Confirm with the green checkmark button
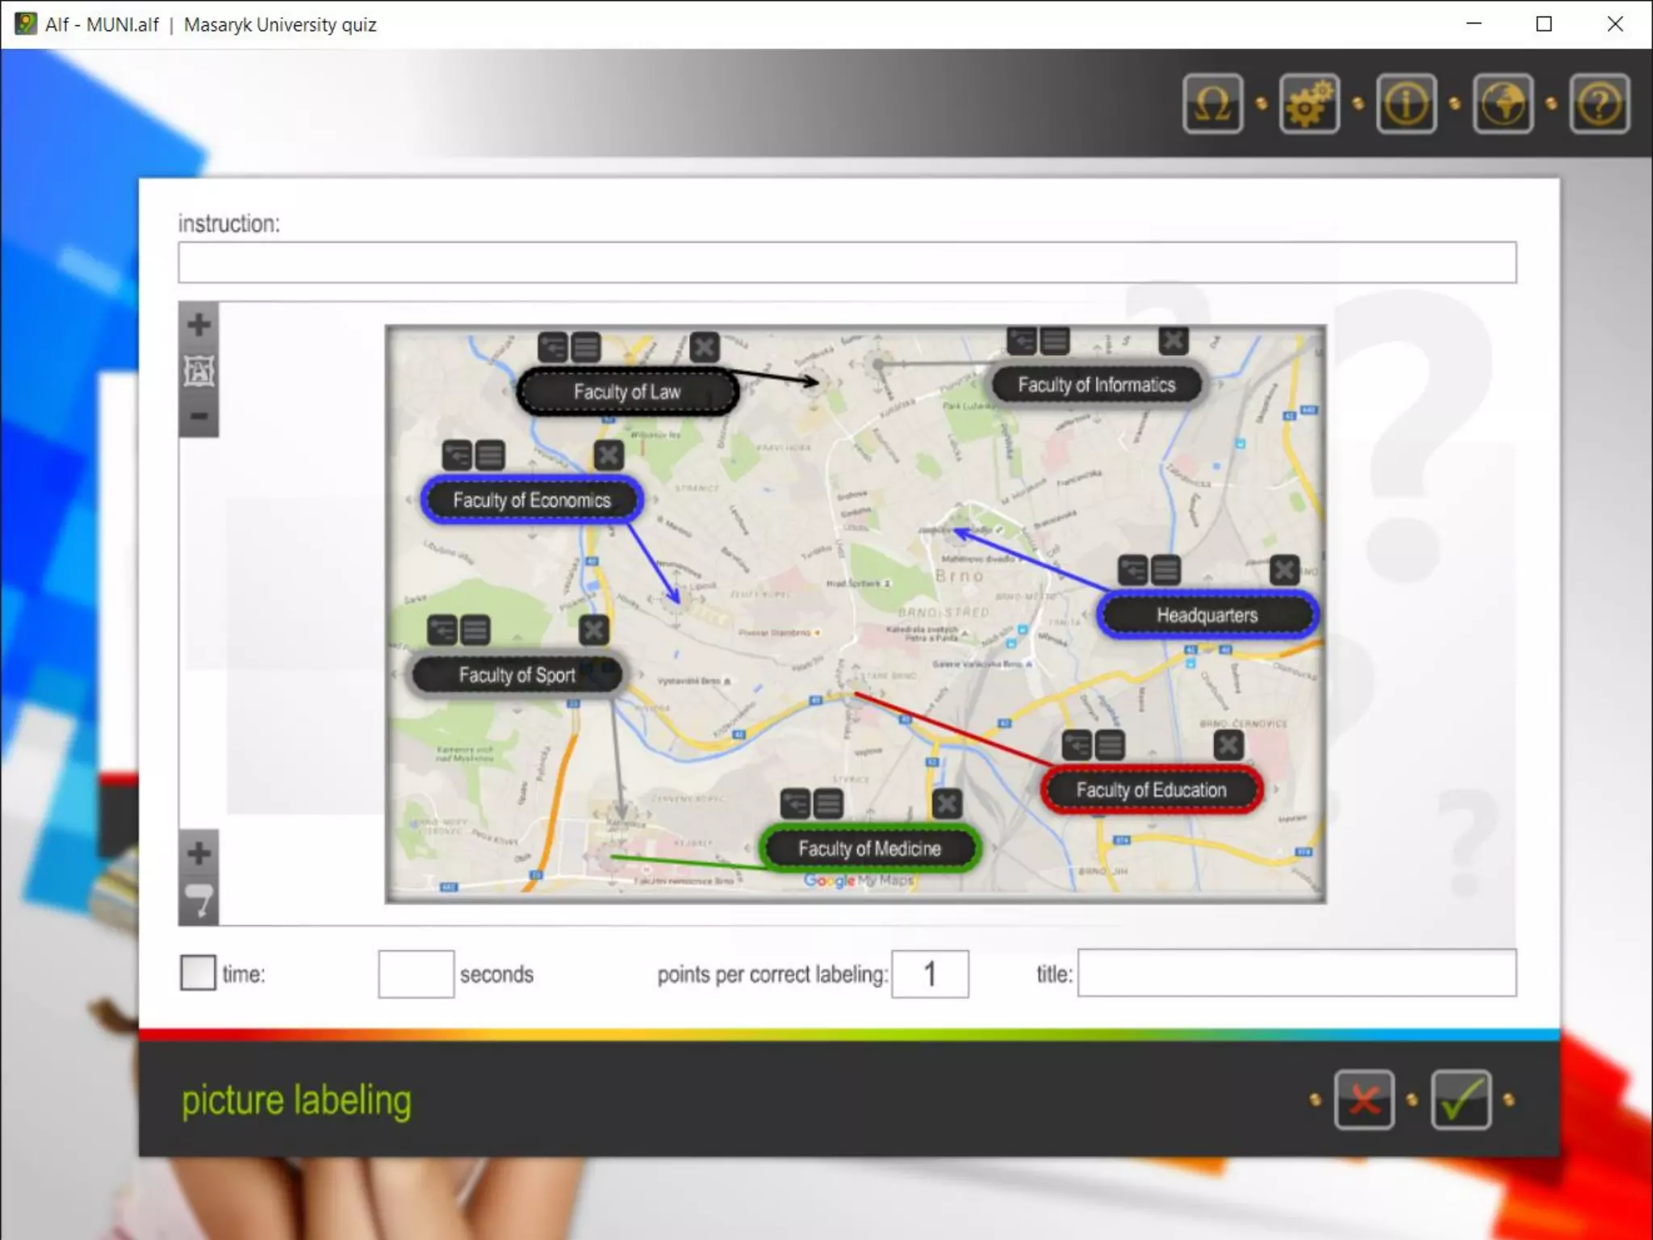Screen dimensions: 1653x1240 (x=1460, y=1100)
